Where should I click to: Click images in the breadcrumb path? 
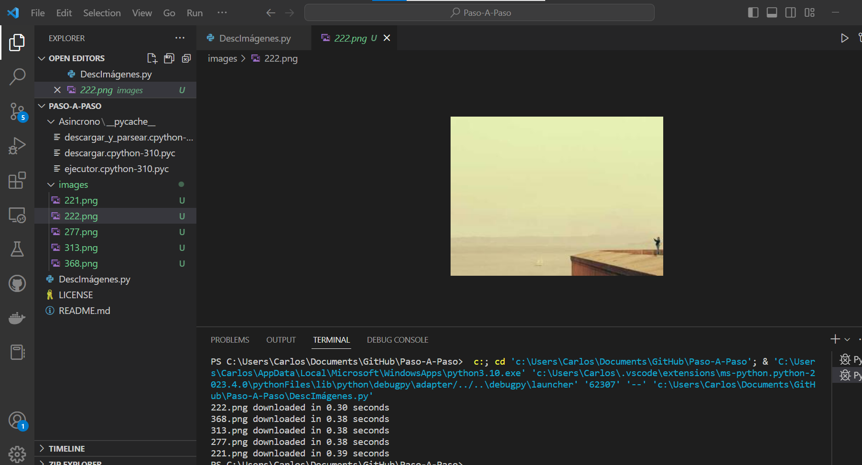[222, 58]
